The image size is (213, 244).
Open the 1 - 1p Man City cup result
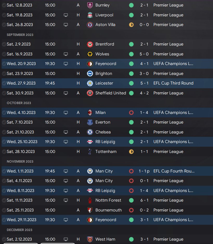pos(144,171)
